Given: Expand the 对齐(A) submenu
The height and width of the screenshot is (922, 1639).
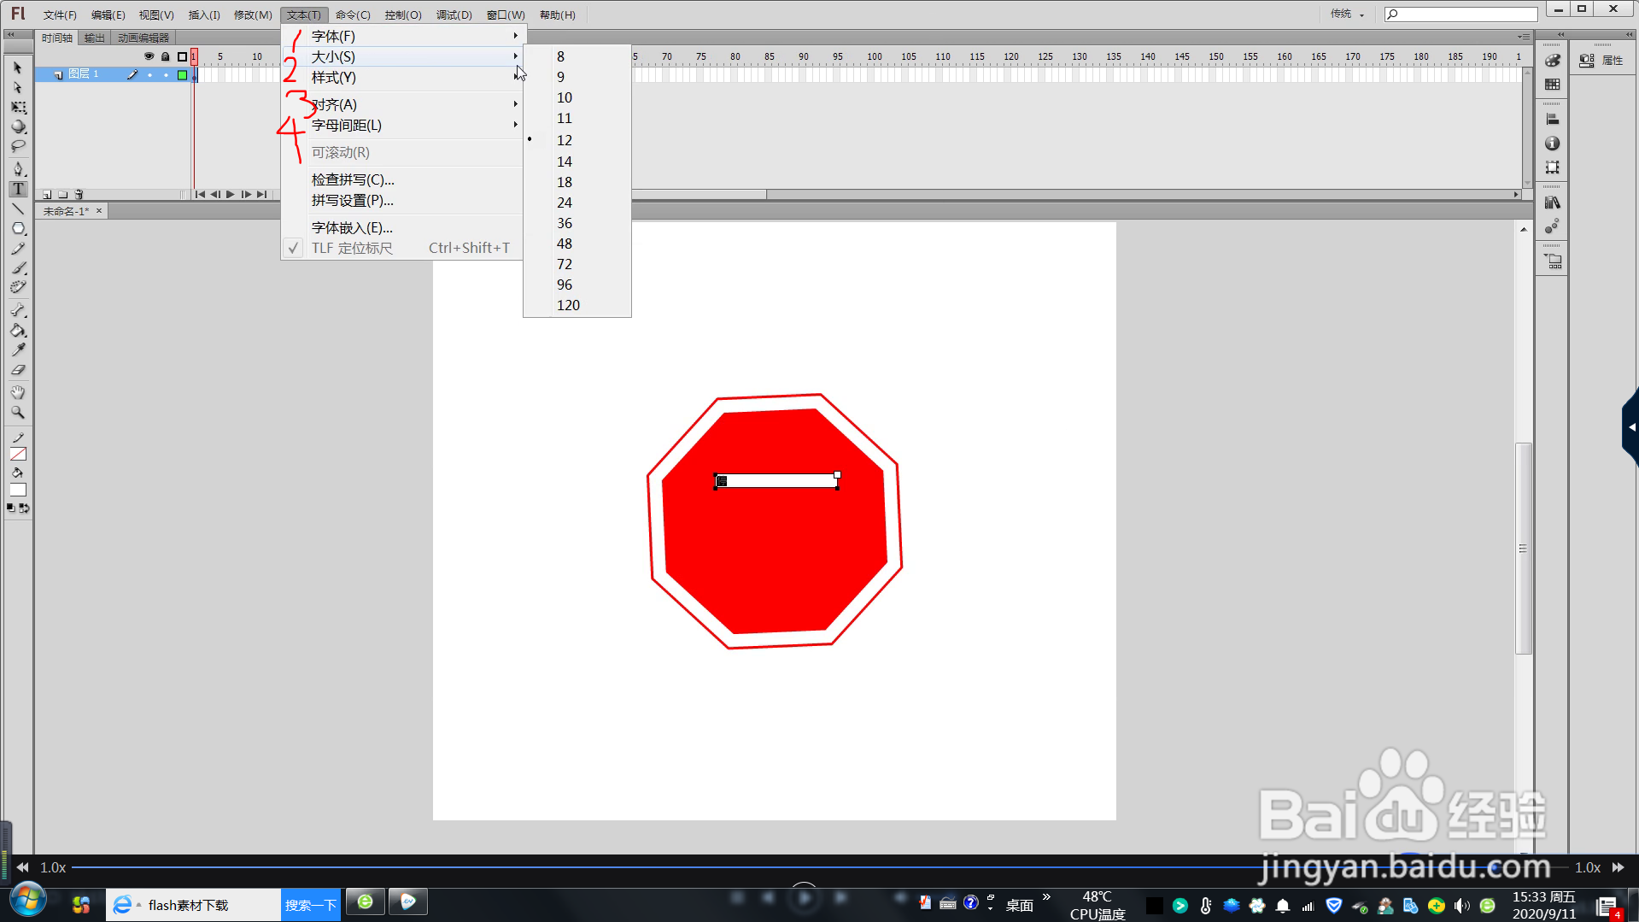Looking at the screenshot, I should (333, 104).
